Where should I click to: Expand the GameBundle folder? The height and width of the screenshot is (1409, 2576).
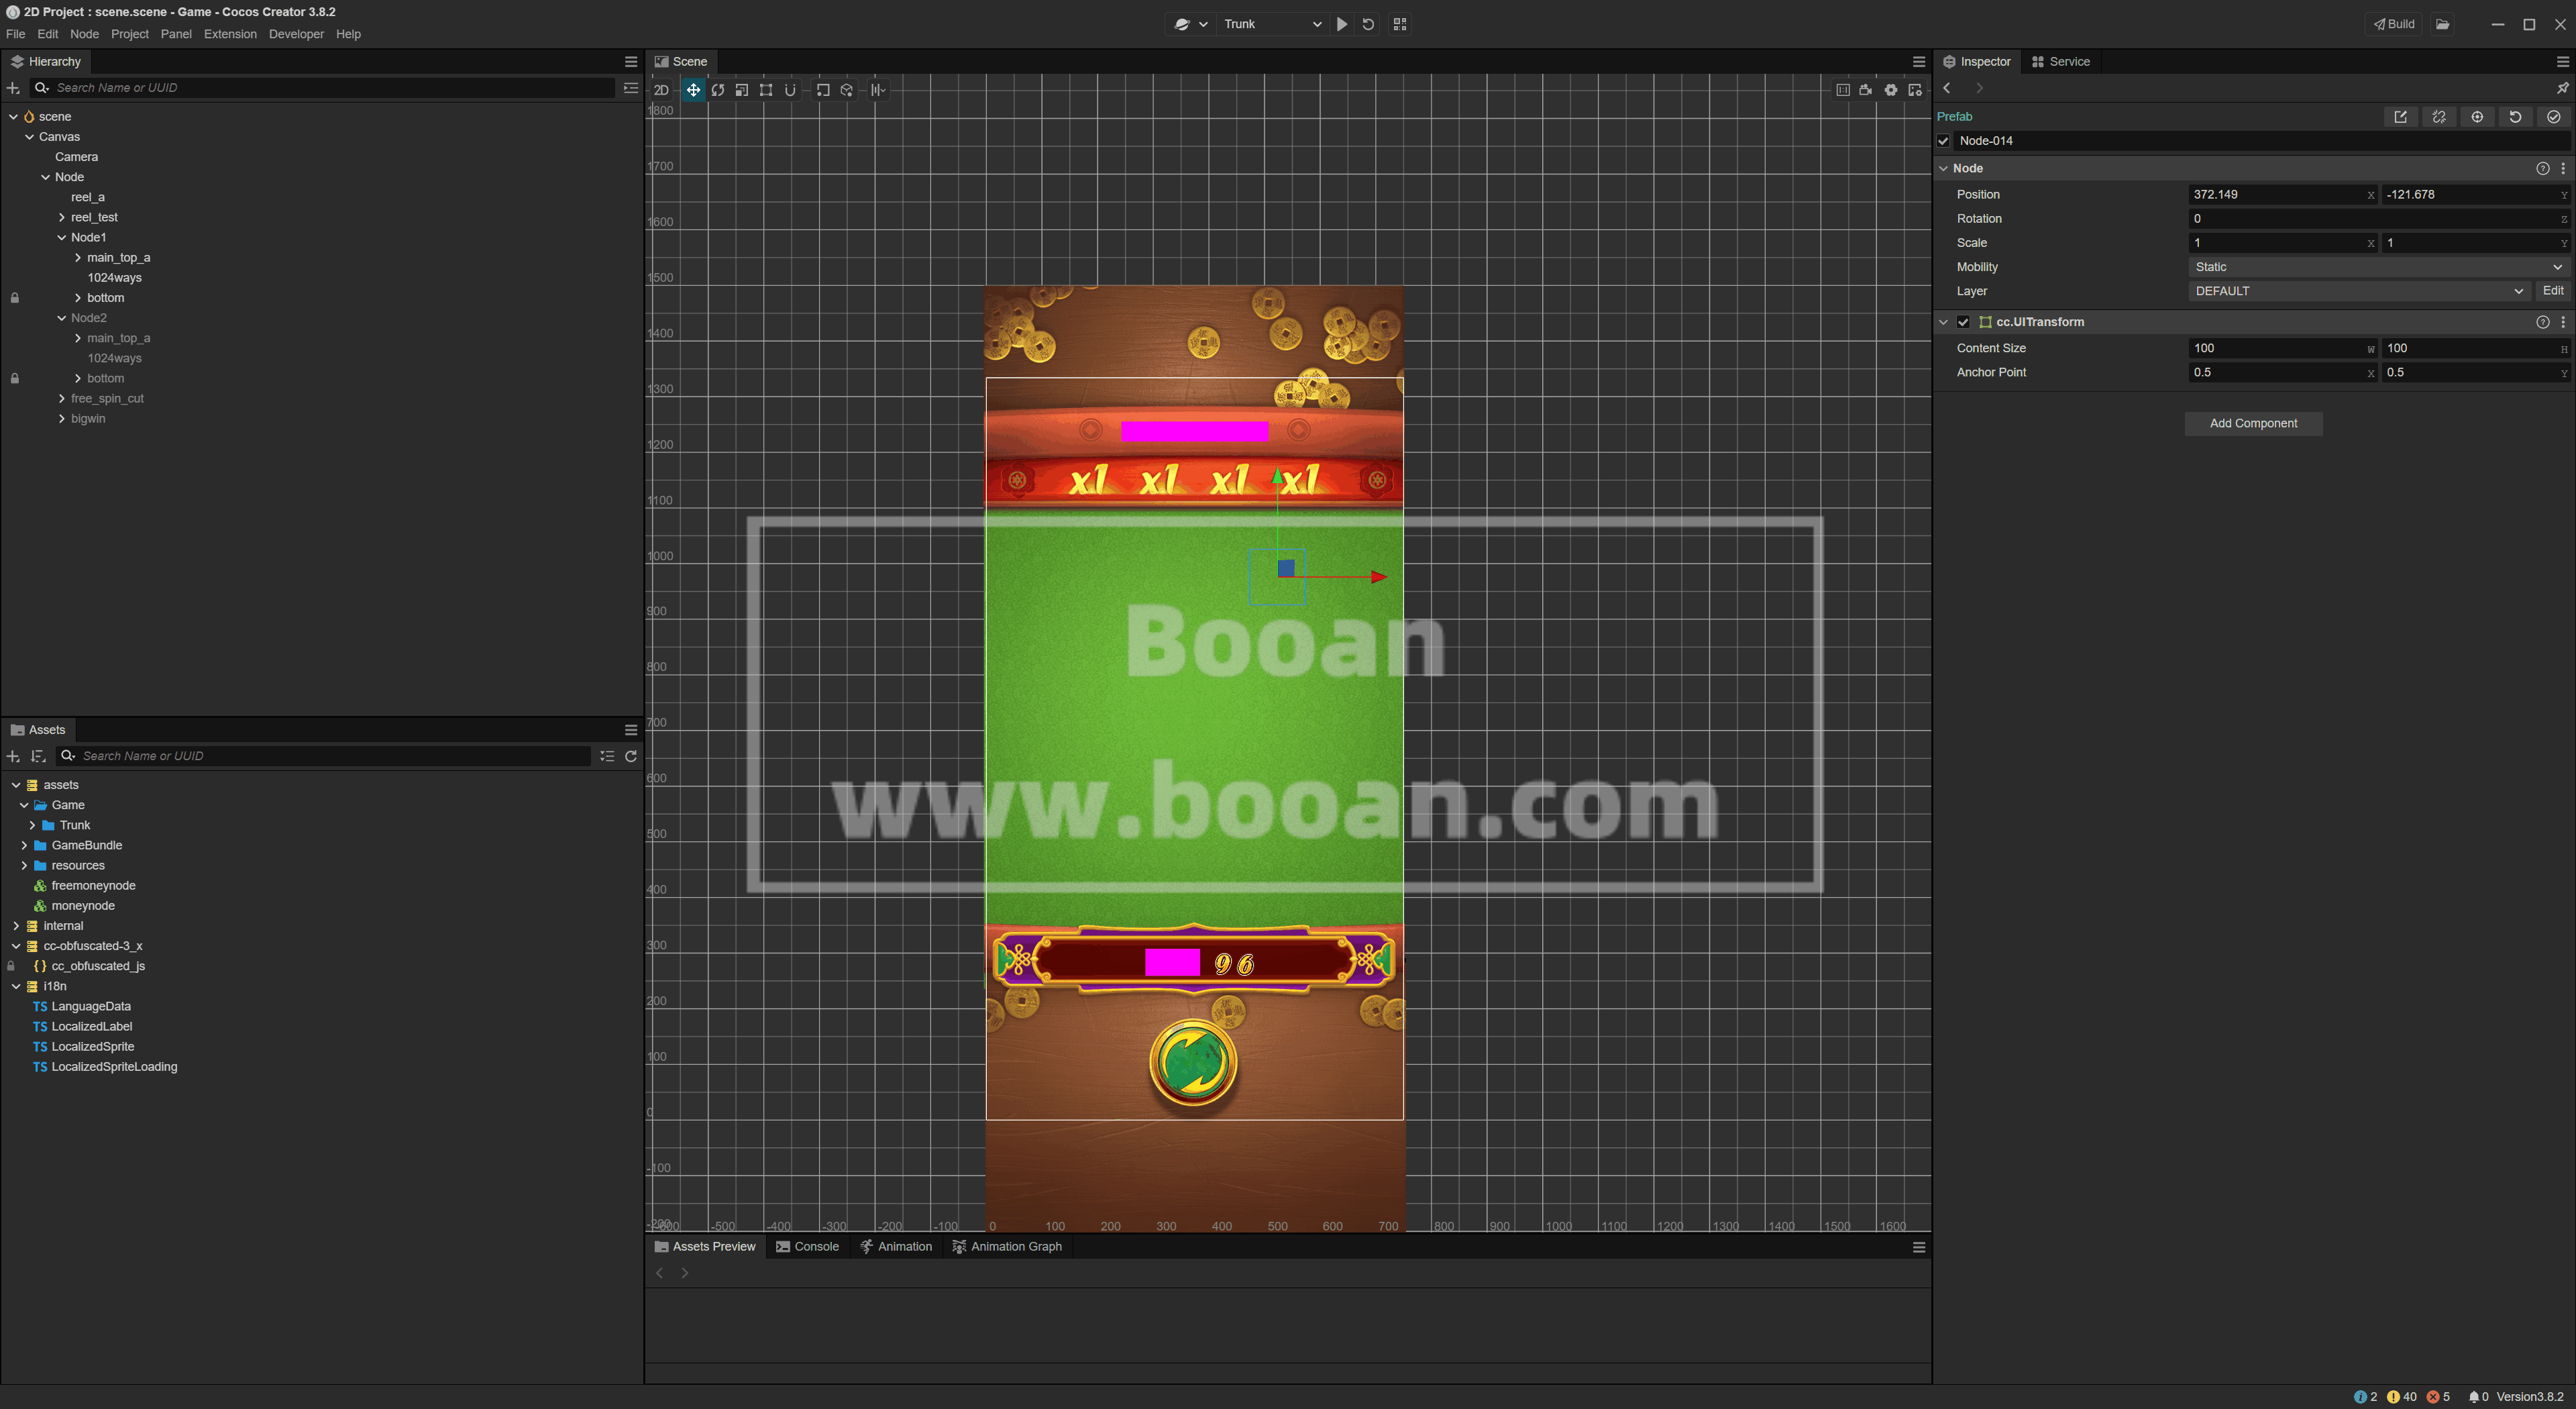tap(24, 845)
